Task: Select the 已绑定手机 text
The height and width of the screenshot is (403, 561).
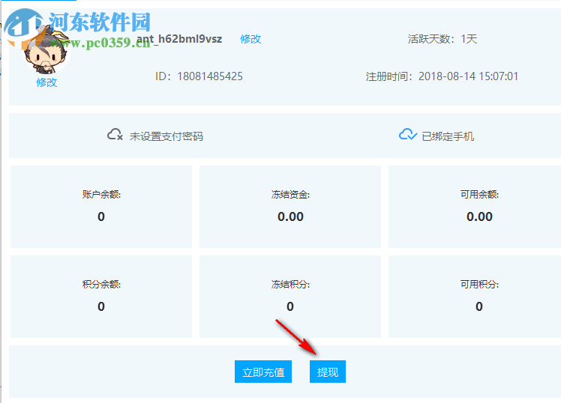Action: point(448,136)
